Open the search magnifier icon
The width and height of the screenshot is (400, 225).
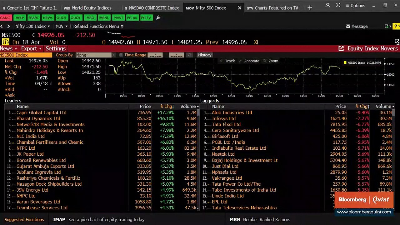[x=327, y=5]
